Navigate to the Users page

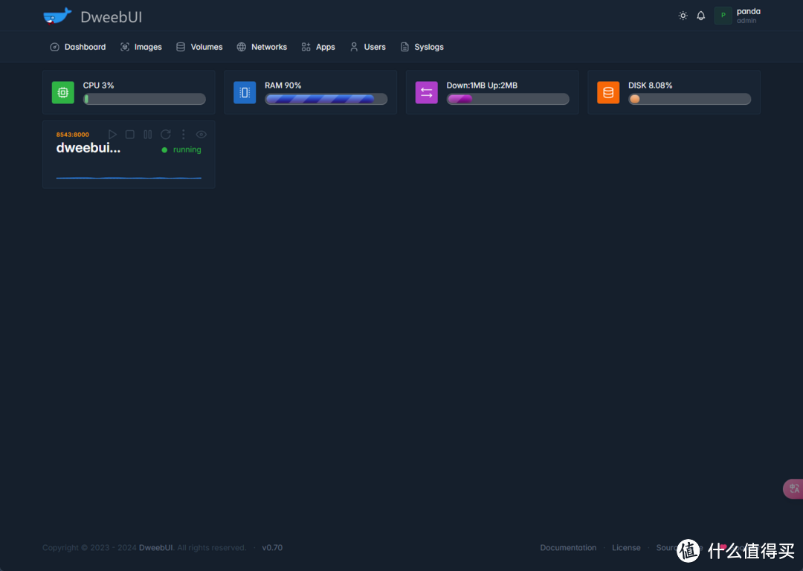(x=368, y=47)
